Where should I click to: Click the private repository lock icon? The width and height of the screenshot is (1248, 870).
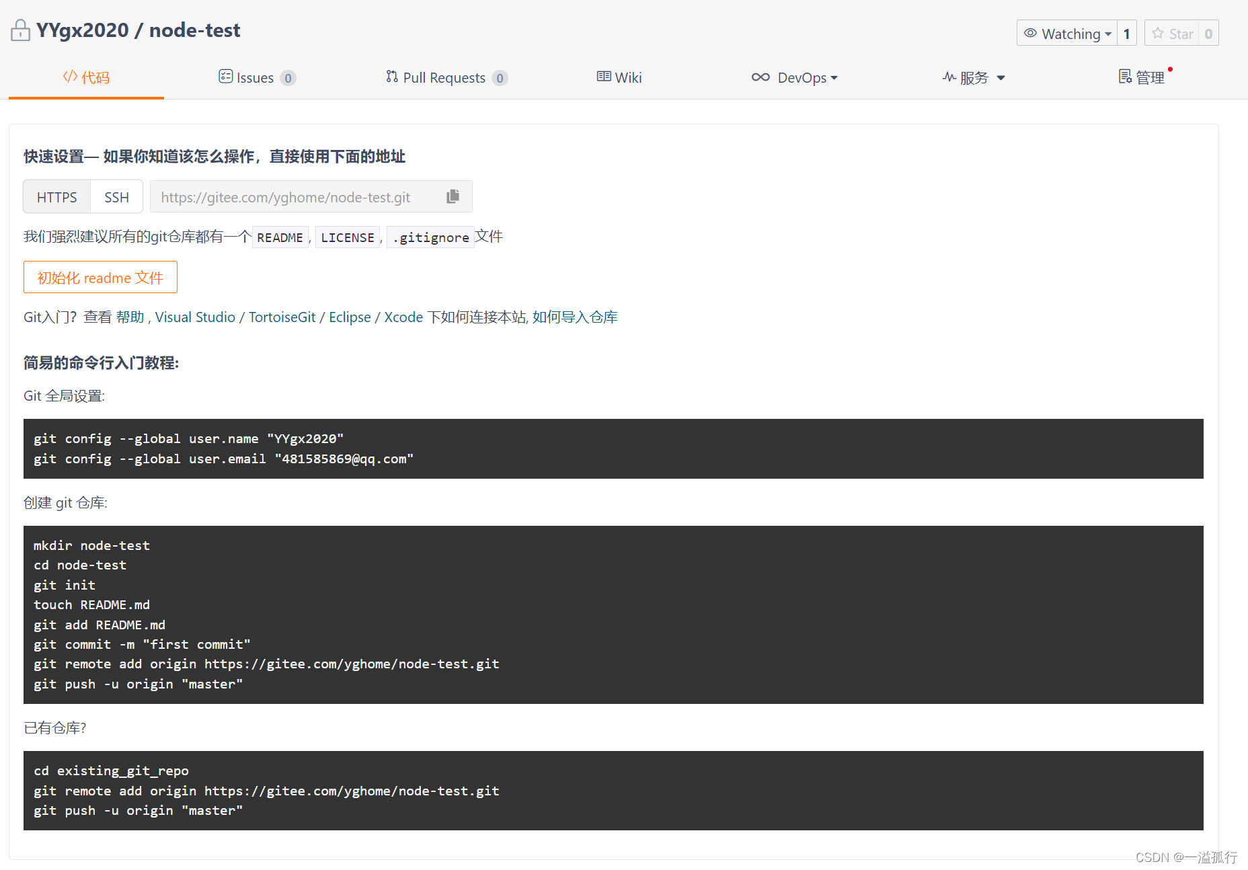(x=20, y=30)
